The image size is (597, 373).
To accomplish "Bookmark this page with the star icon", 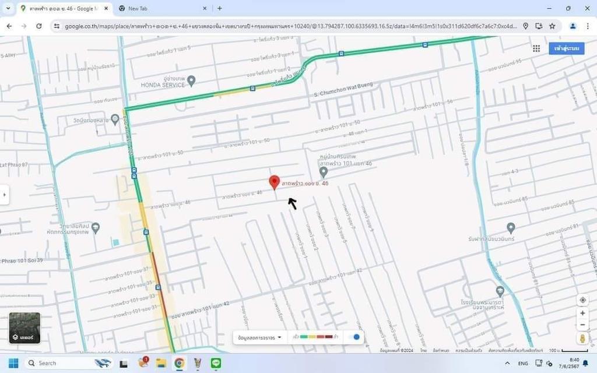I will (552, 26).
